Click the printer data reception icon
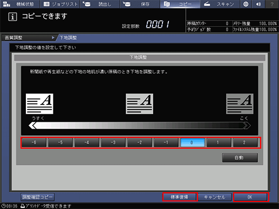This screenshot has height=209, width=279. click(23, 206)
